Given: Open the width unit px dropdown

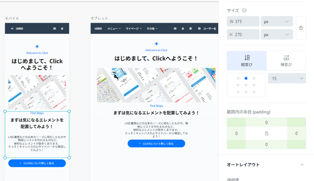Looking at the screenshot, I should coord(277,21).
